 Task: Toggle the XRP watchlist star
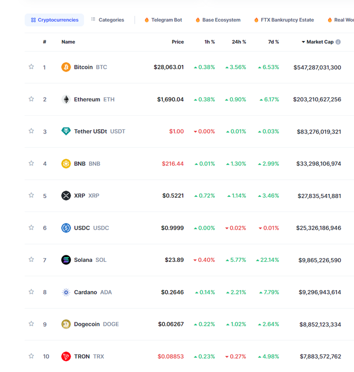pyautogui.click(x=31, y=195)
